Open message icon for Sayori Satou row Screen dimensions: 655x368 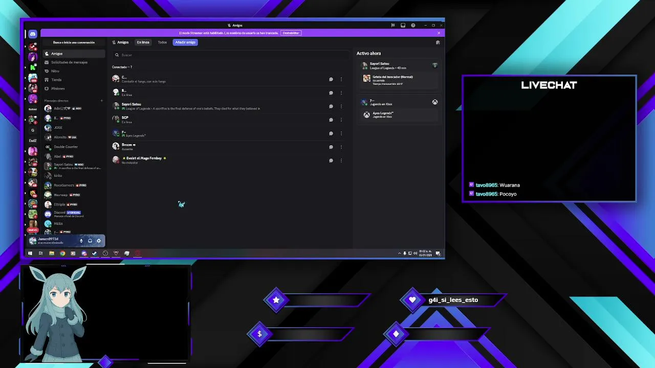click(331, 106)
